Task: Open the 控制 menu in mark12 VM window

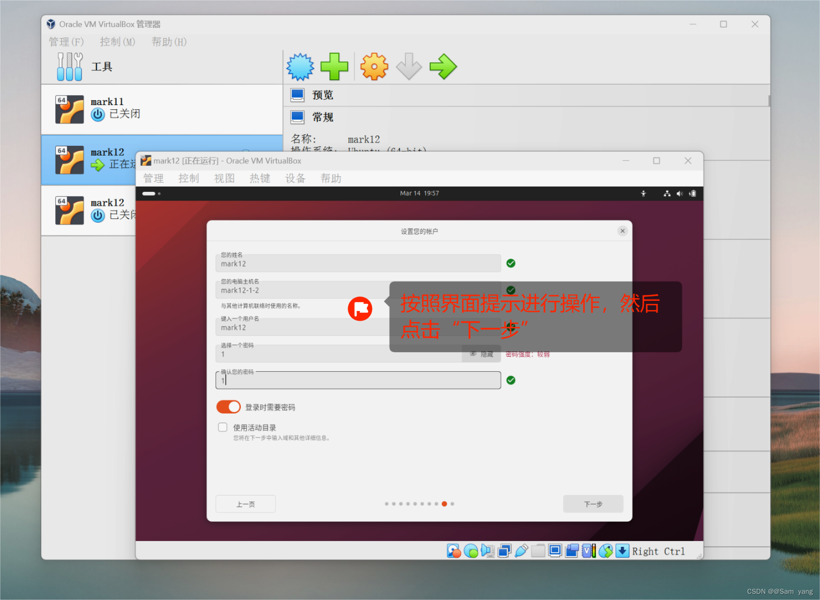Action: [x=189, y=178]
